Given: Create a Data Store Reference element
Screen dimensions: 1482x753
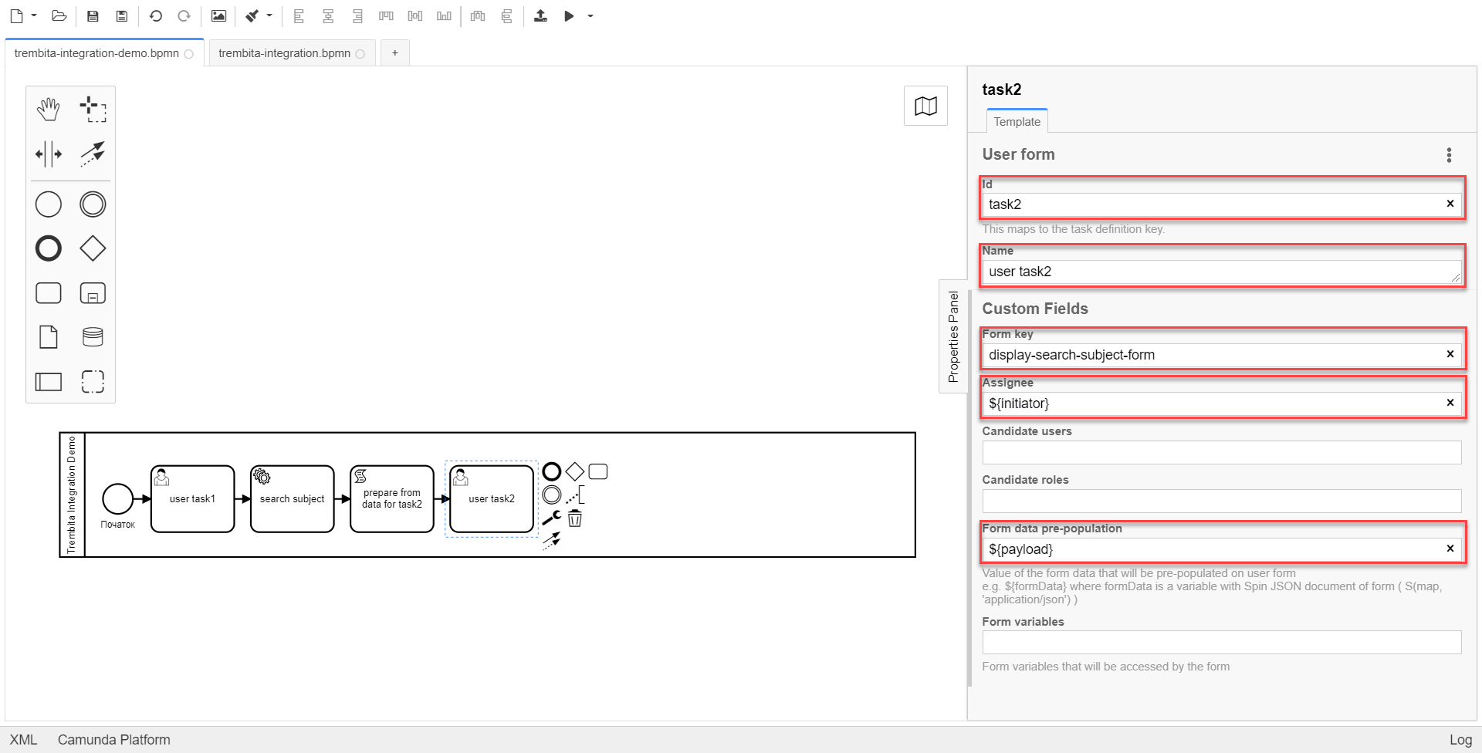Looking at the screenshot, I should pyautogui.click(x=93, y=337).
